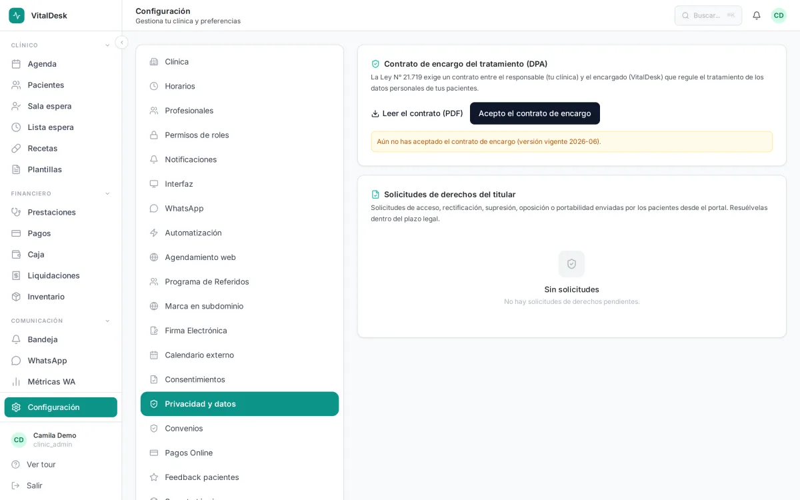800x500 pixels.
Task: Click the Liquidaciones calculator icon
Action: tap(16, 275)
